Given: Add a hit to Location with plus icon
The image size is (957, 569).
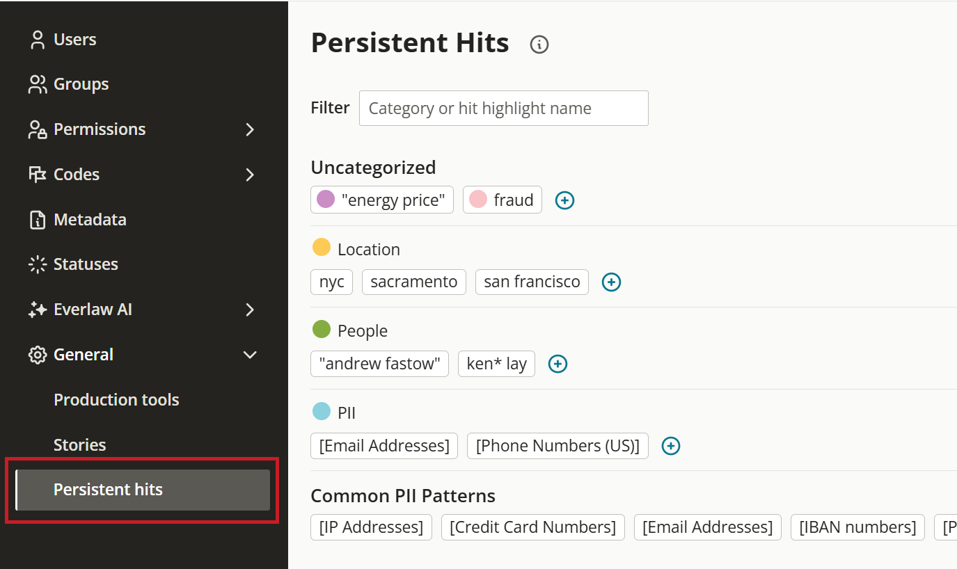Looking at the screenshot, I should 611,282.
